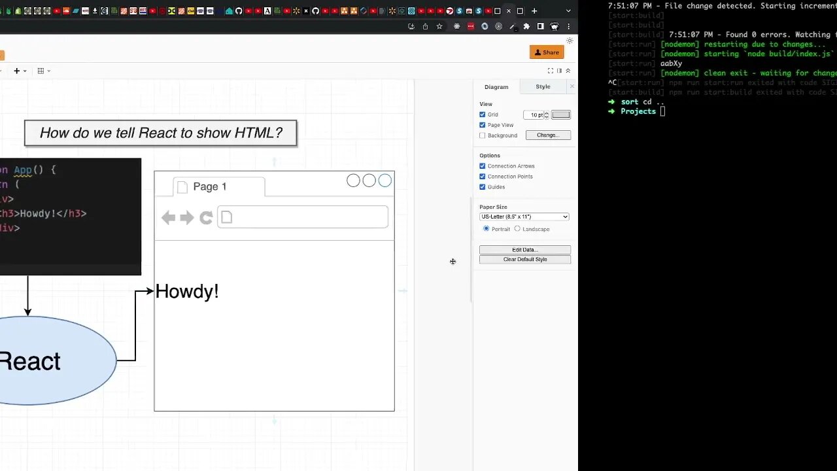Click the fullscreen icon in the diagram toolbar

click(x=551, y=71)
